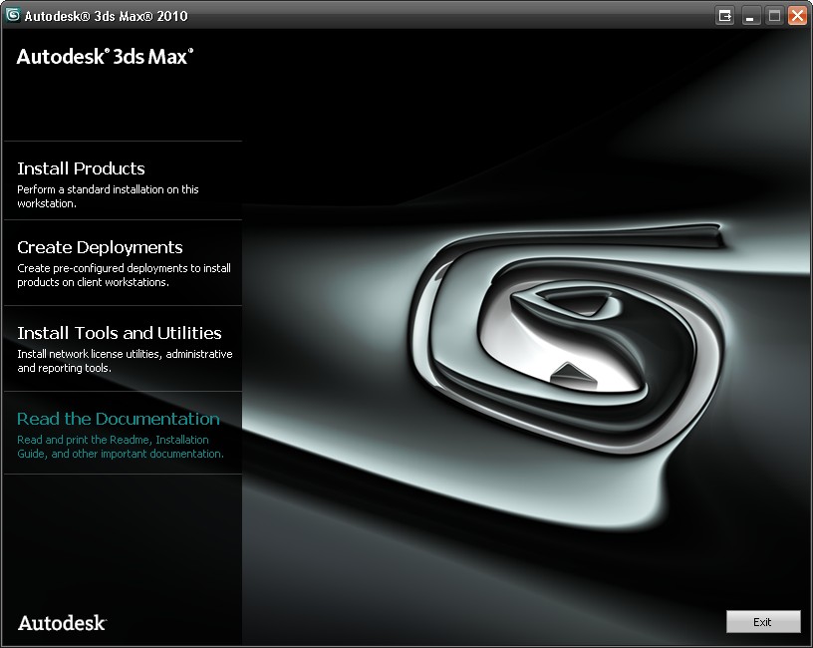Click the Autodesk logo at bottom left
Screen dimensions: 813x648
[x=62, y=623]
